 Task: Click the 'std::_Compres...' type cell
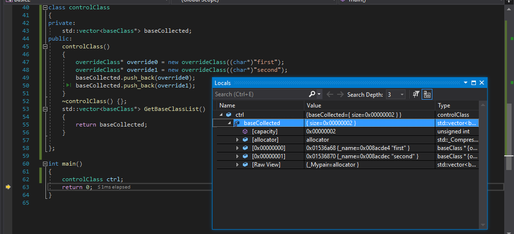click(458, 140)
